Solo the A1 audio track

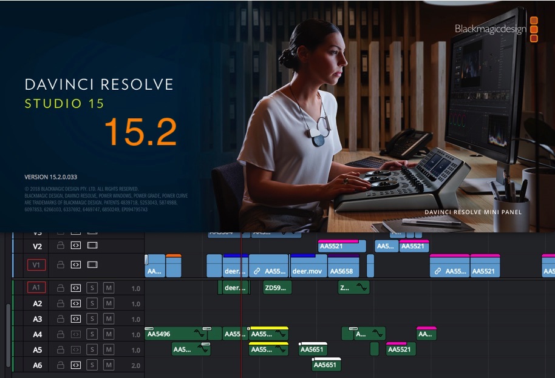pos(92,288)
